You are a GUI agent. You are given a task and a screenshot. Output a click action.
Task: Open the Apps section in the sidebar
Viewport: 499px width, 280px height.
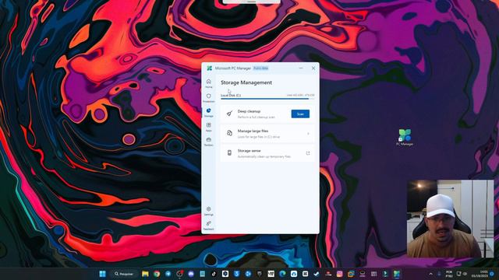coord(209,127)
